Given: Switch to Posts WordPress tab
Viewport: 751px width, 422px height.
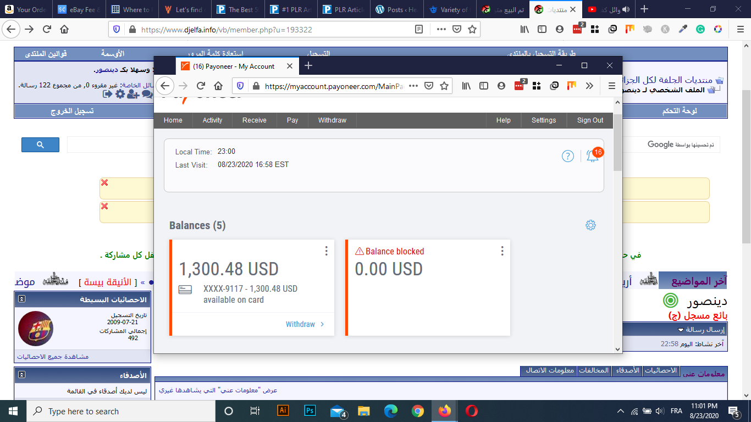Looking at the screenshot, I should click(397, 9).
